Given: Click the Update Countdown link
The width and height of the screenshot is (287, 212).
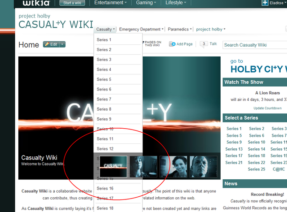Looking at the screenshot, I should point(267,108).
